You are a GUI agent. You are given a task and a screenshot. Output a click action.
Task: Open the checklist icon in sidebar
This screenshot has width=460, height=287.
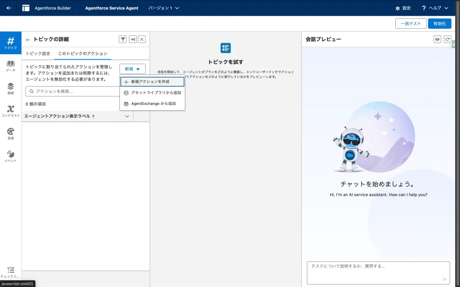[x=10, y=272]
